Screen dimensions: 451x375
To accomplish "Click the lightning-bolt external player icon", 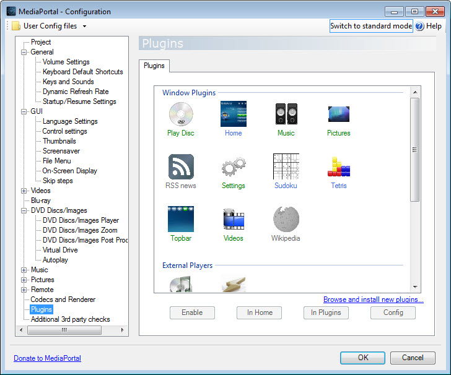I will (x=234, y=284).
